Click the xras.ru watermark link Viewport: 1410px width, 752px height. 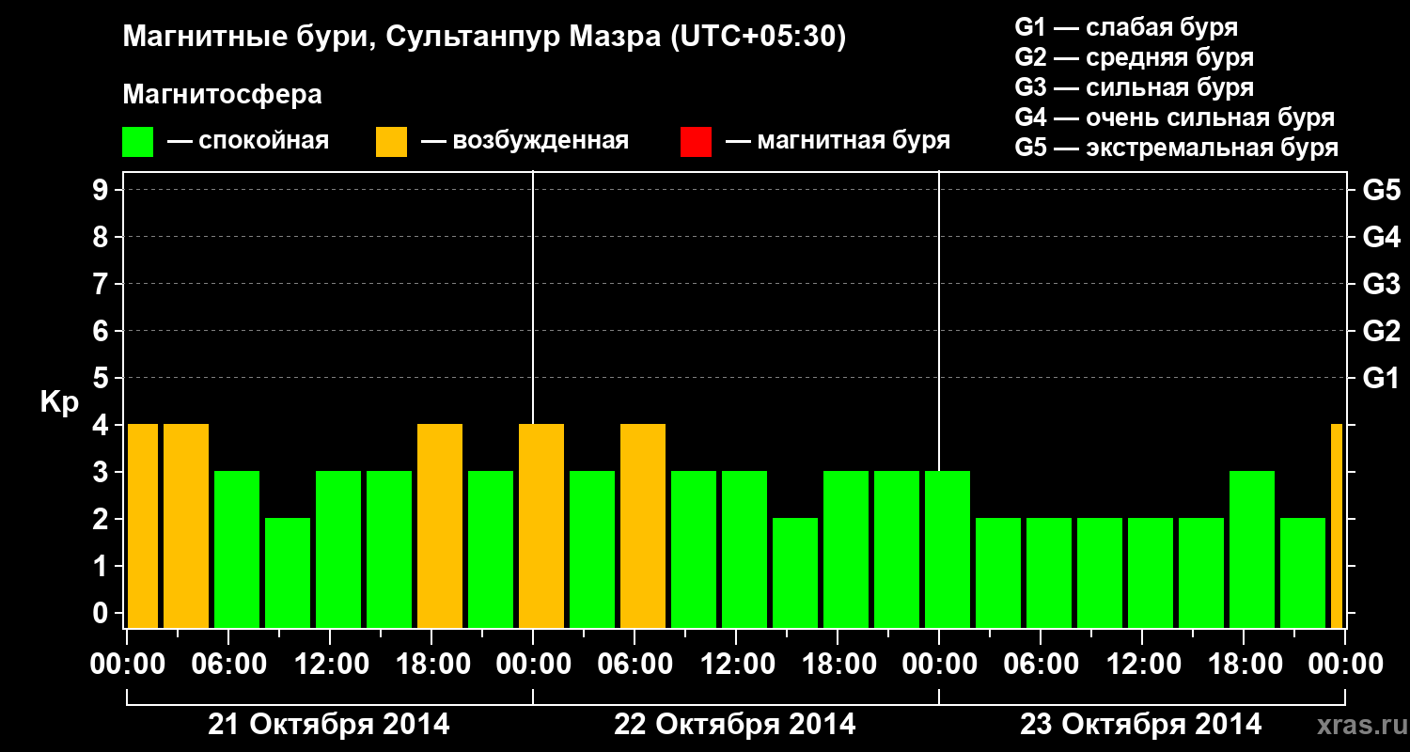pos(1356,726)
